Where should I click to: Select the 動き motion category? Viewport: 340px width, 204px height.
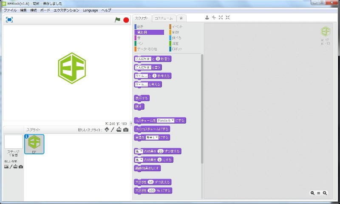click(x=149, y=27)
